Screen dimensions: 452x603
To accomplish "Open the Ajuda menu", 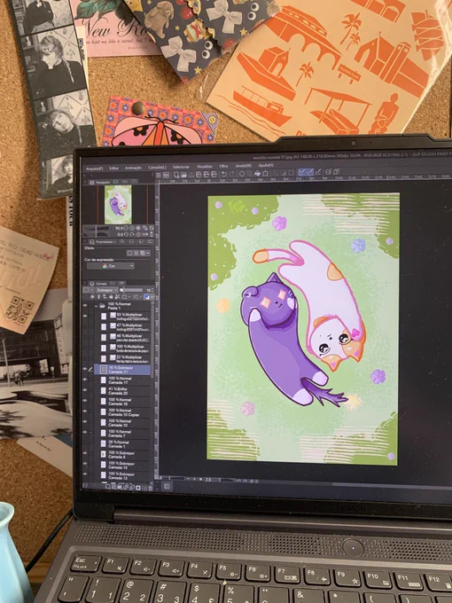I will [266, 165].
